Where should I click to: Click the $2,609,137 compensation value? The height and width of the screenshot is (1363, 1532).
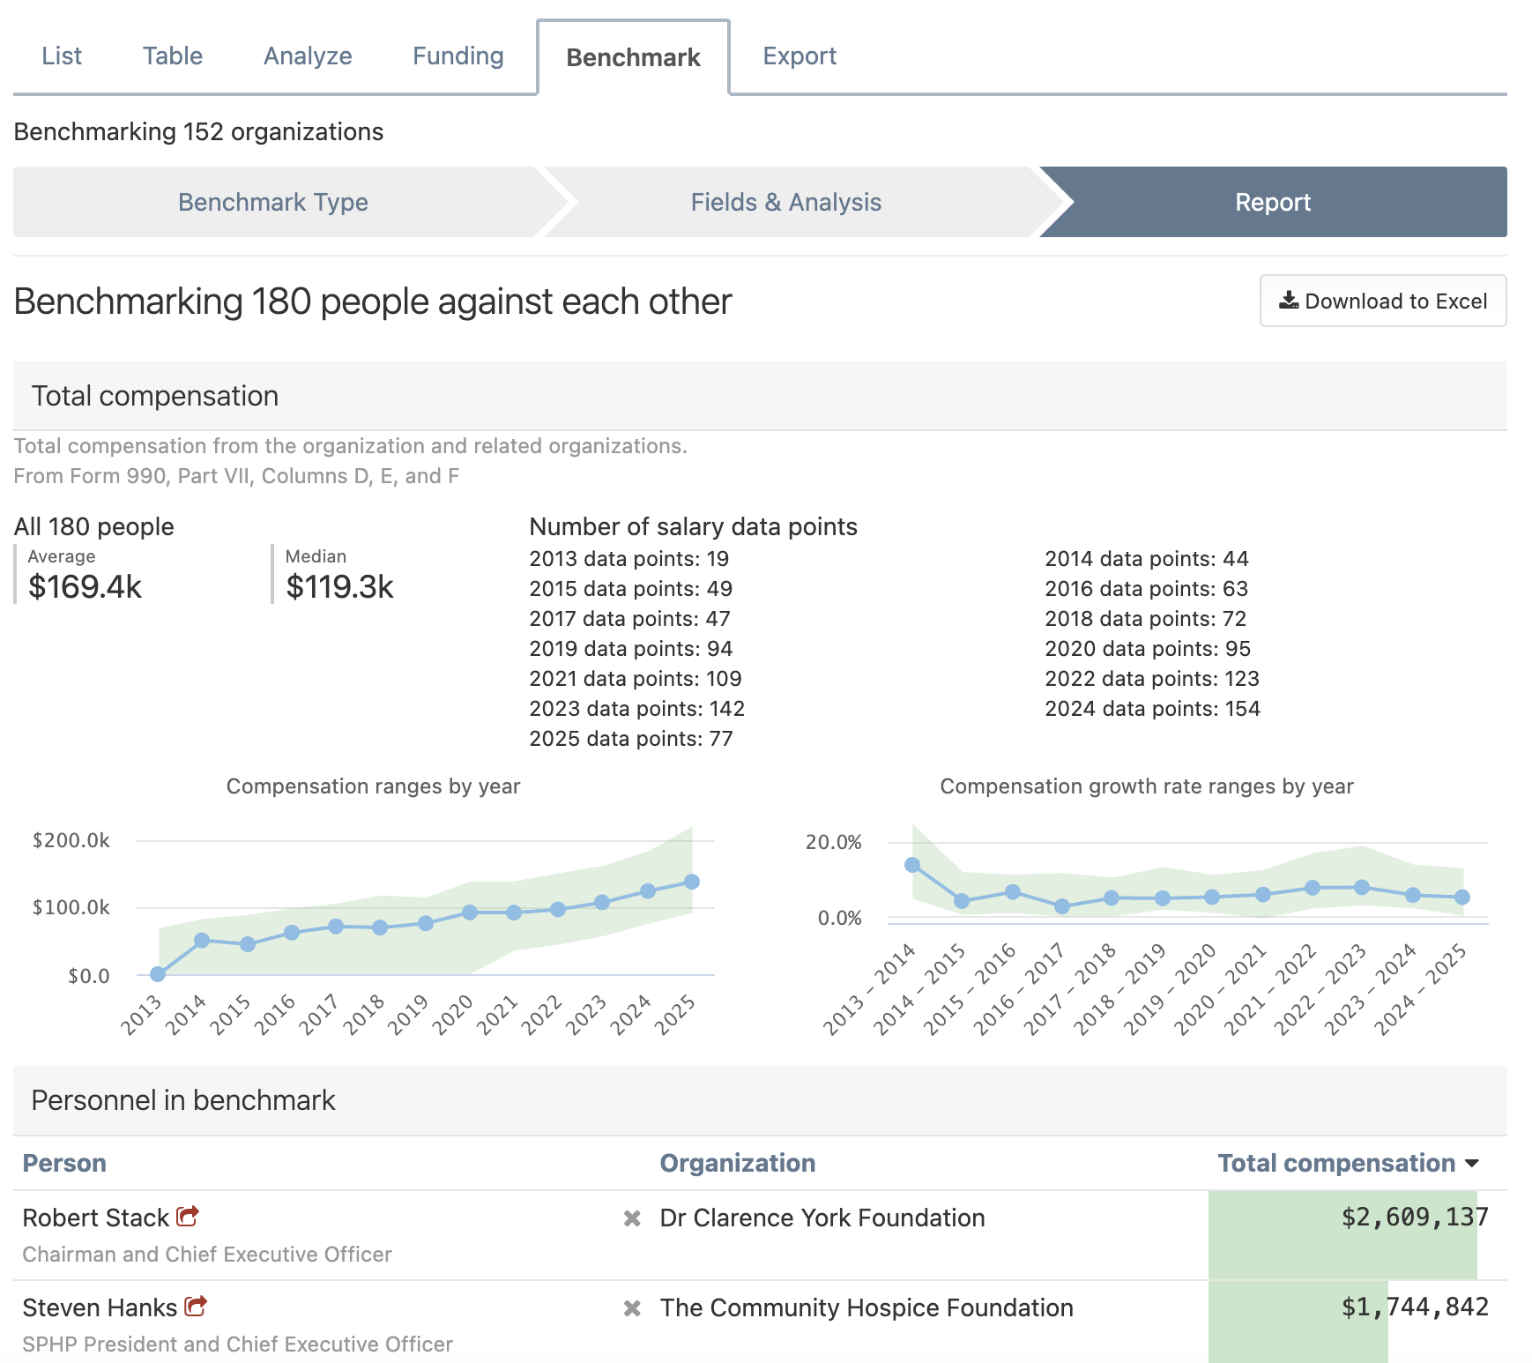(x=1415, y=1218)
